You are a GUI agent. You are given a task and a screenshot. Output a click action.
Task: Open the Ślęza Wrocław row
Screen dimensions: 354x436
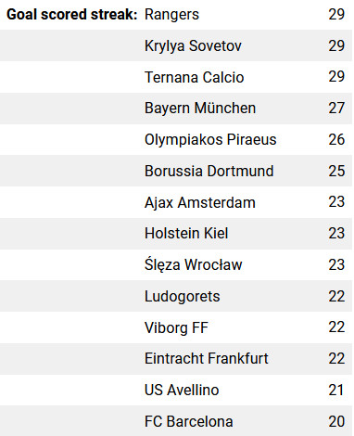point(176,265)
